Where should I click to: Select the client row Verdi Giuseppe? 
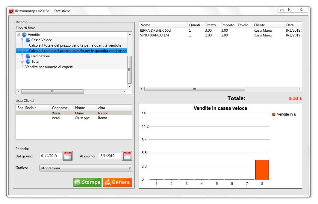click(x=74, y=118)
